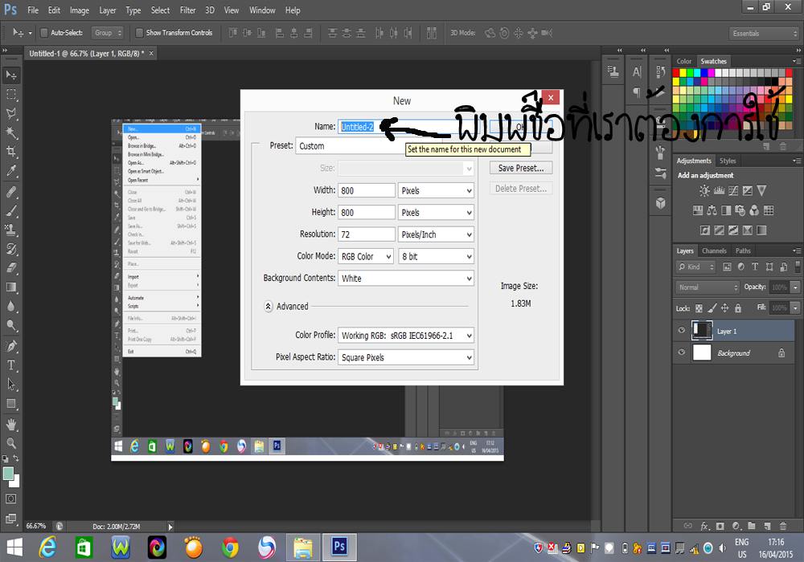804x562 pixels.
Task: Add a Brightness/Contrast adjustment
Action: [704, 191]
